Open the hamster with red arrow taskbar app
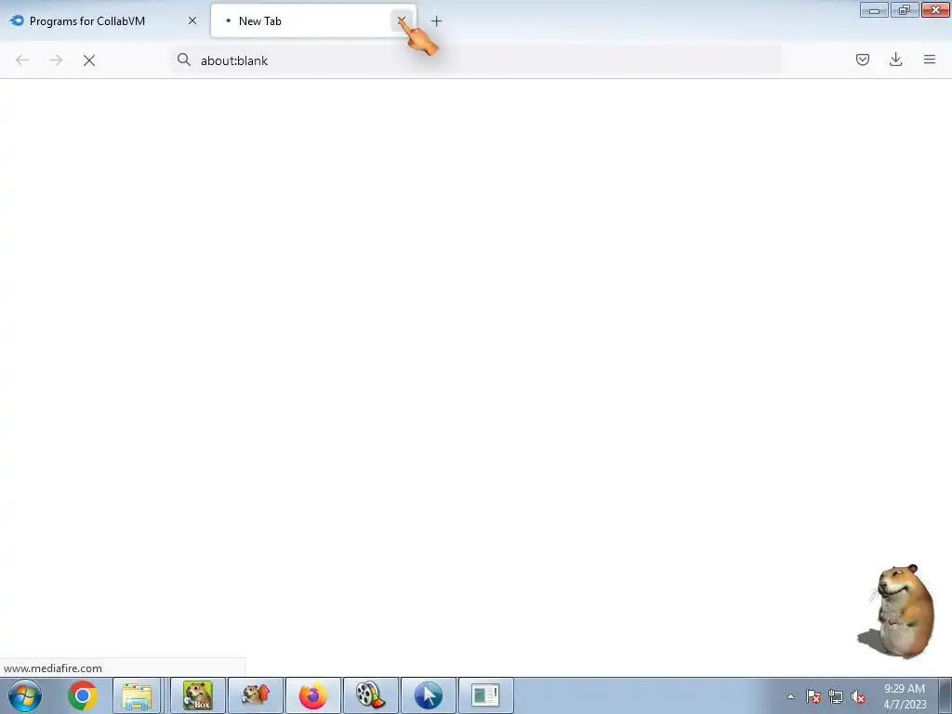Viewport: 952px width, 714px height. point(256,695)
